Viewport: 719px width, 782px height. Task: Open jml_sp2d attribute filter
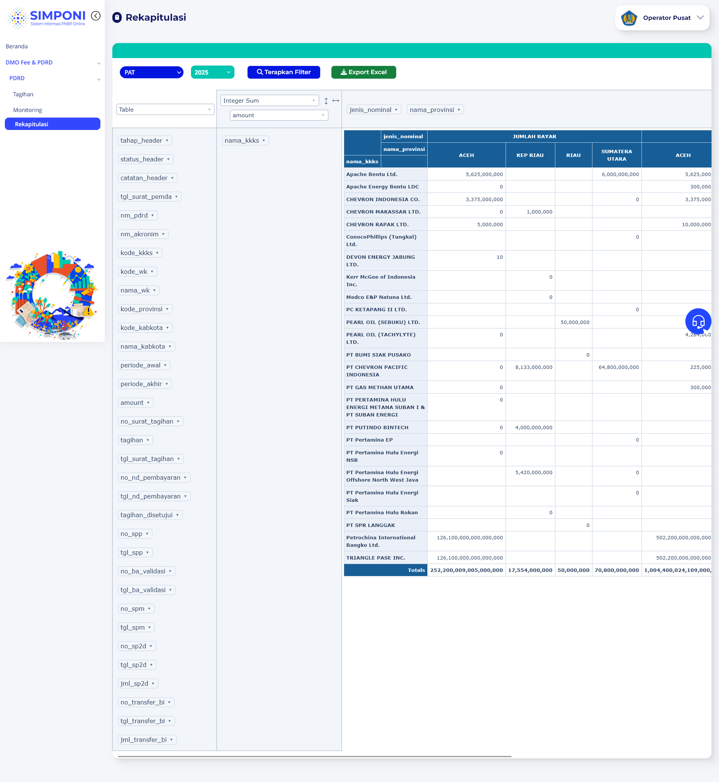153,684
